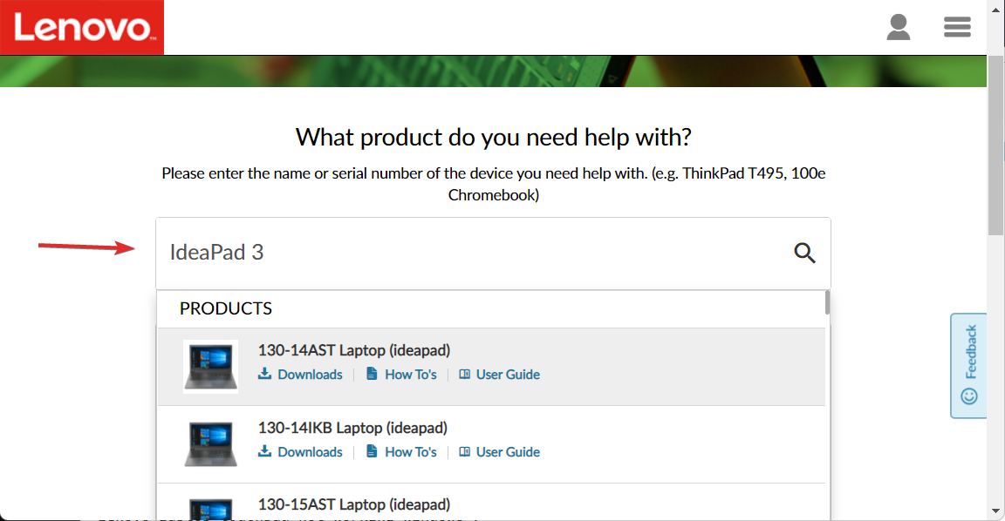This screenshot has width=1005, height=521.
Task: Open the user account icon
Action: (x=898, y=28)
